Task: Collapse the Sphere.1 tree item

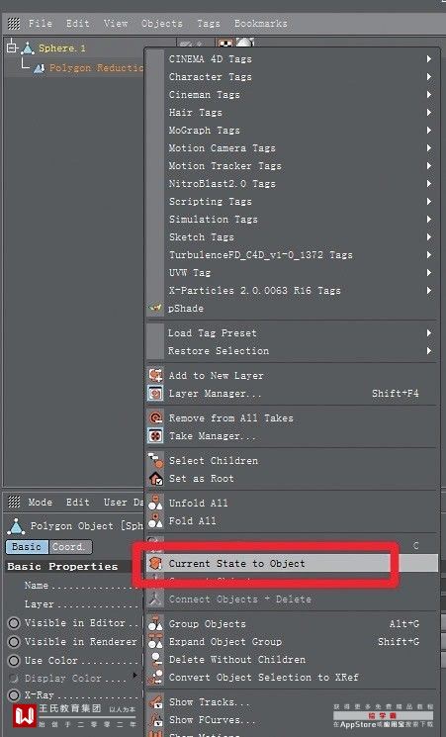Action: coord(12,47)
